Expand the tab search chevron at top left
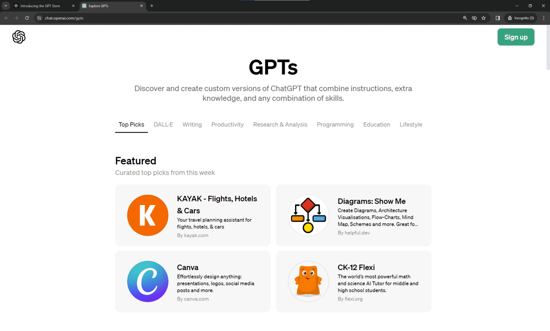The height and width of the screenshot is (331, 550). click(x=5, y=6)
